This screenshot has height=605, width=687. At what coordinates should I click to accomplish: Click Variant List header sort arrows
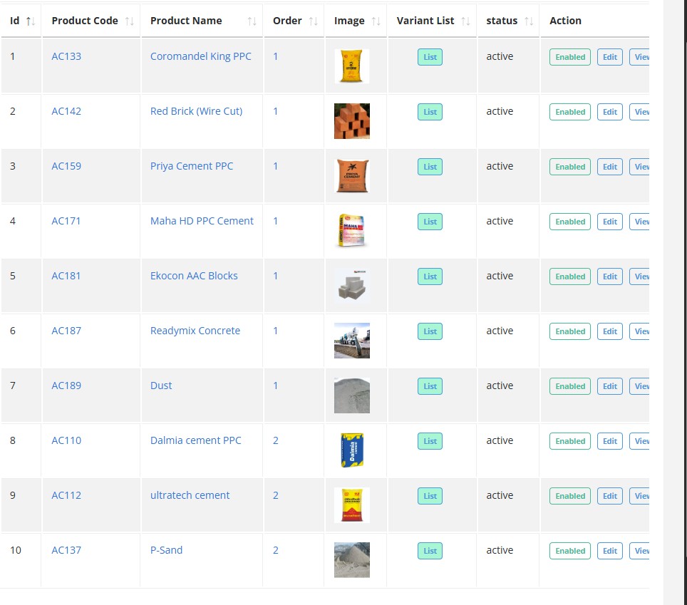(465, 21)
